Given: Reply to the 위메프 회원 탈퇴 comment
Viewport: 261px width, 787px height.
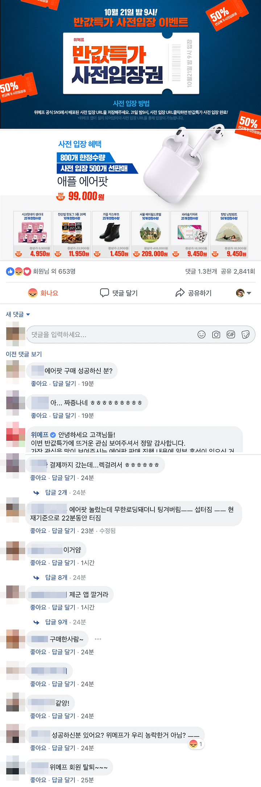Looking at the screenshot, I should tap(63, 780).
